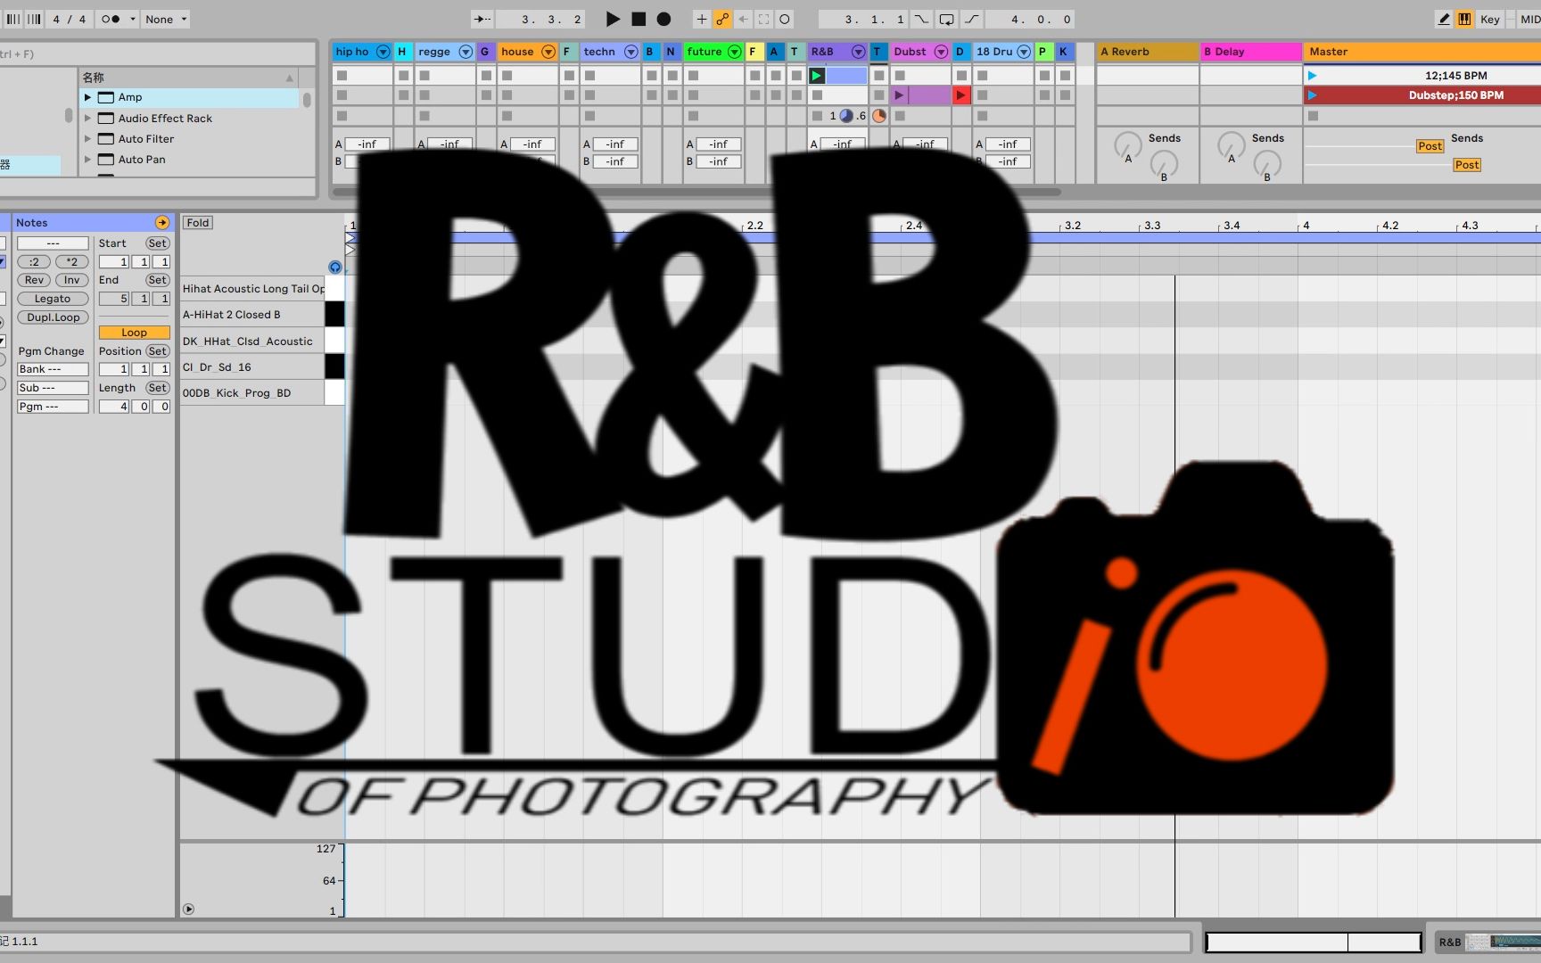
Task: Toggle first Post button in Master sends
Action: click(x=1430, y=146)
